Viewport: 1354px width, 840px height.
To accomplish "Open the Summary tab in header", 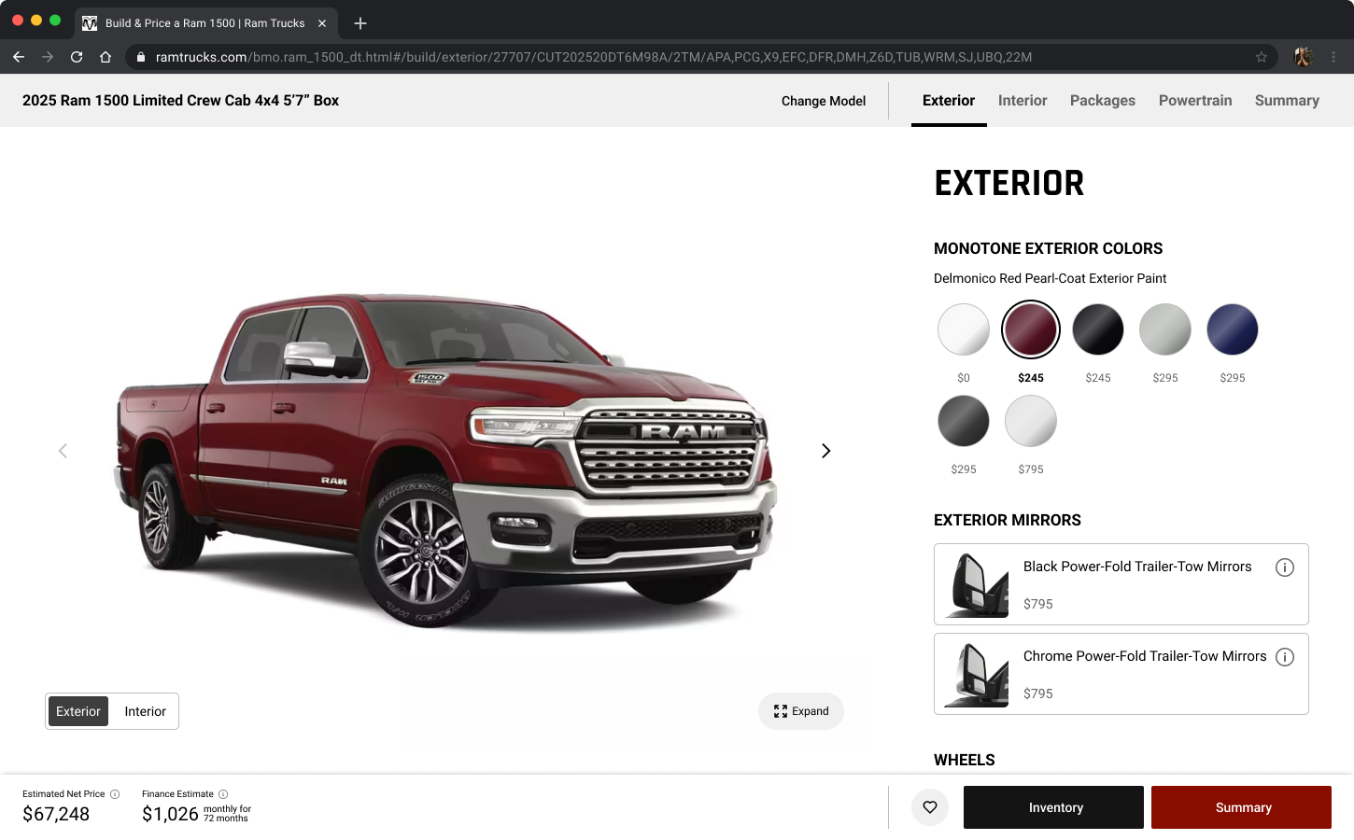I will point(1287,101).
